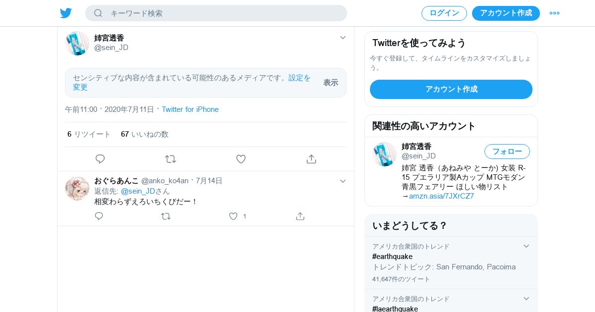Open options chevron on おぐらあんこ's reply
Image resolution: width=595 pixels, height=312 pixels.
tap(343, 181)
